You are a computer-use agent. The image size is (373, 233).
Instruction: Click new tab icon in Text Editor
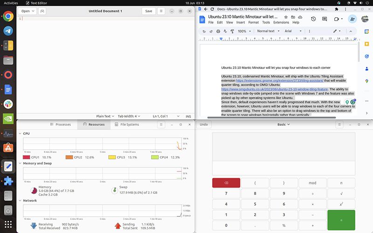[x=42, y=11]
